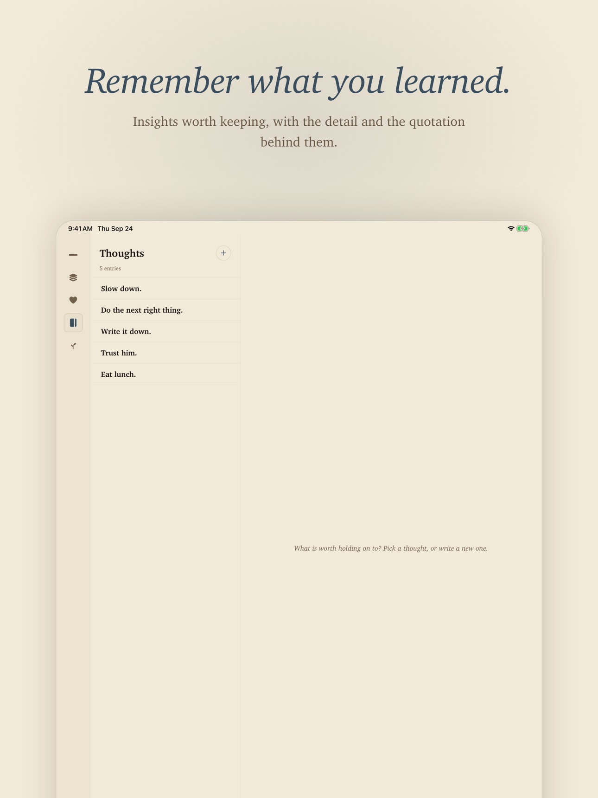598x798 pixels.
Task: Select the 'Trust him.' thought
Action: [x=165, y=353]
